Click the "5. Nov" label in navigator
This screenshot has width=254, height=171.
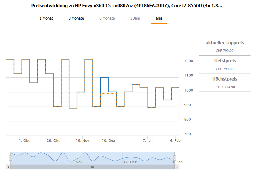pos(77,162)
